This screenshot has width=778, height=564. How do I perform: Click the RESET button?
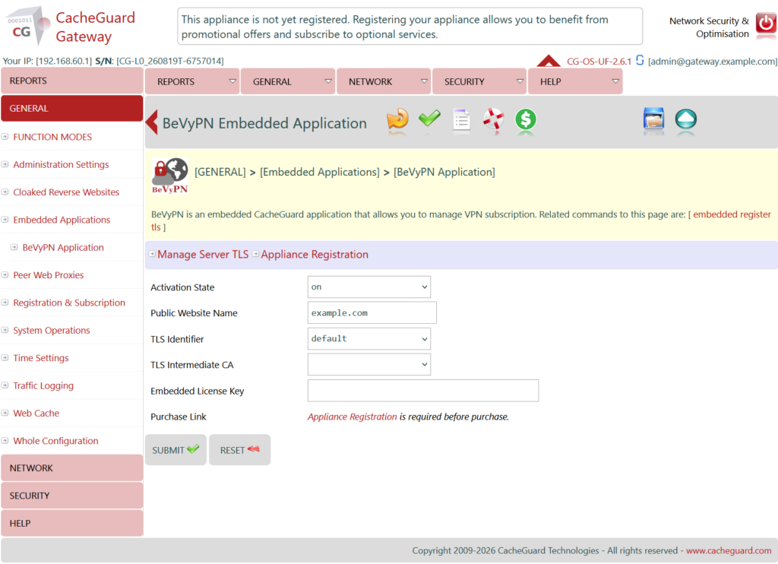pyautogui.click(x=239, y=450)
